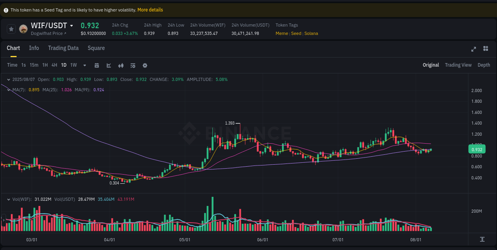Open the technical indicators panel

[x=133, y=65]
